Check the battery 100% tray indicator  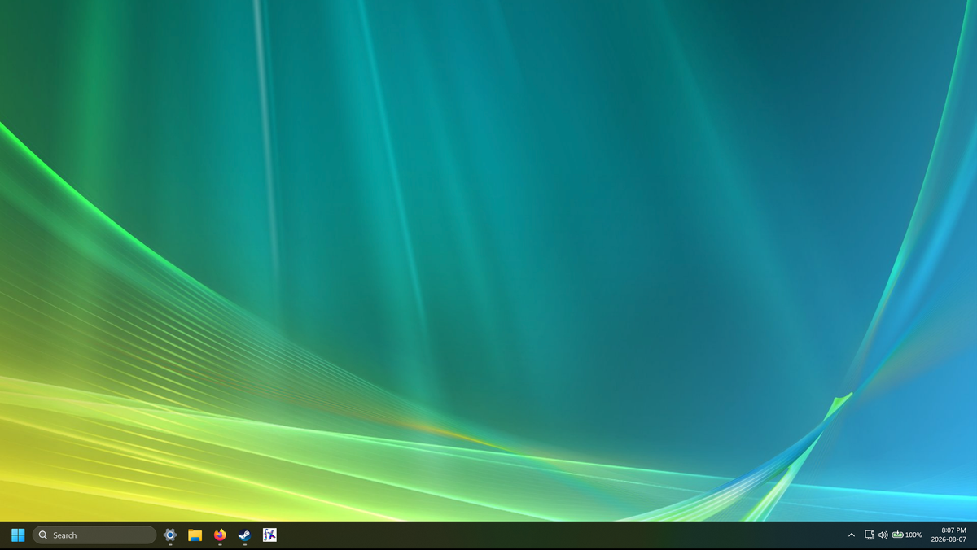(907, 535)
